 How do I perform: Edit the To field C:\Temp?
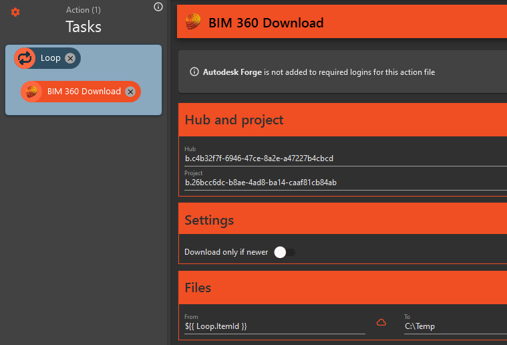coord(456,326)
